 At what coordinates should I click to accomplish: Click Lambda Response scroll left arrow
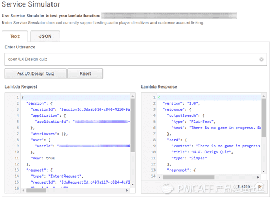click(160, 177)
